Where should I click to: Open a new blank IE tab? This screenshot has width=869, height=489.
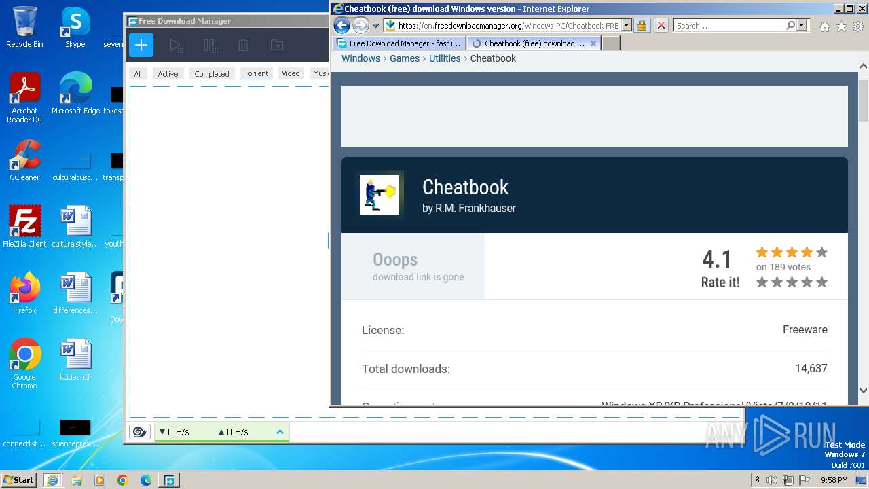pyautogui.click(x=611, y=43)
